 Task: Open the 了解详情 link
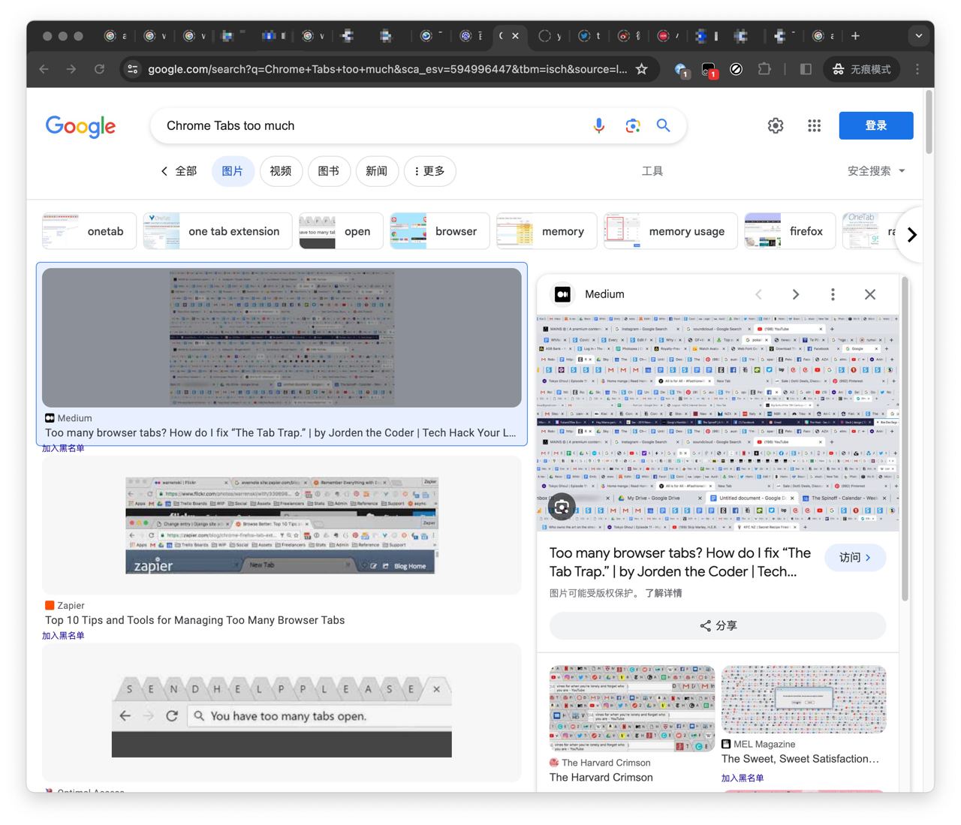(x=664, y=593)
